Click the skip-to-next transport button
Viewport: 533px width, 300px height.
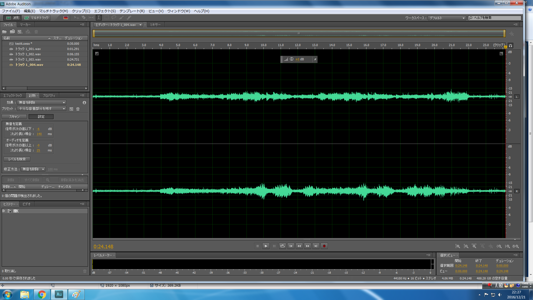pos(316,246)
